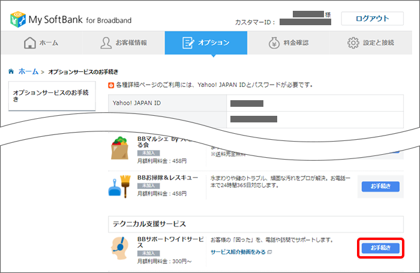The height and width of the screenshot is (273, 420).
Task: Click the カスタマーID label
Action: 255,23
